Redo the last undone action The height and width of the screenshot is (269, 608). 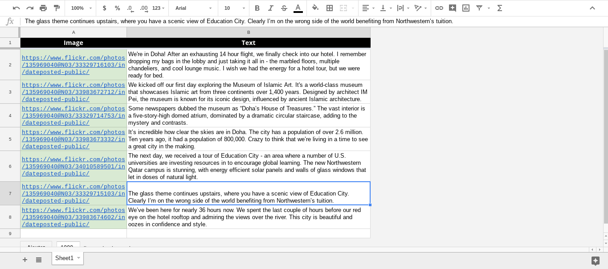tap(30, 8)
